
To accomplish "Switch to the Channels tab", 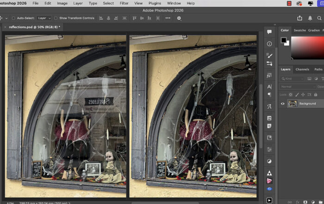I will pyautogui.click(x=302, y=69).
